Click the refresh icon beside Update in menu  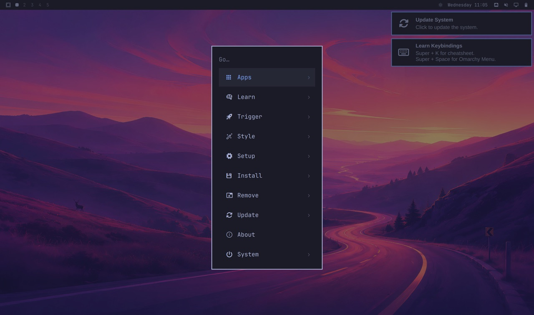tap(229, 215)
